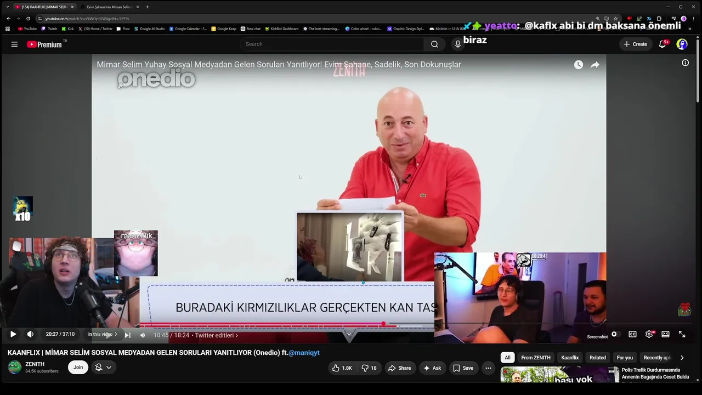Click the search magnifier button
The image size is (702, 395).
pyautogui.click(x=434, y=44)
